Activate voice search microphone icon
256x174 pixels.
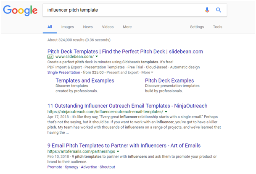point(207,10)
